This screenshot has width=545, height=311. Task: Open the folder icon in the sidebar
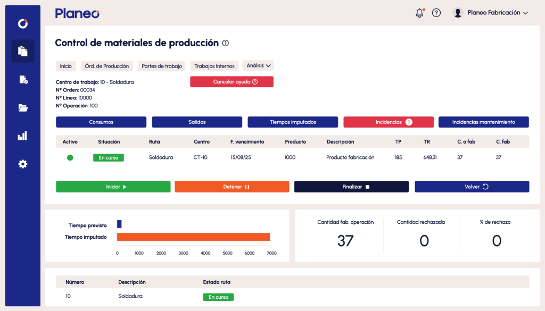[22, 107]
